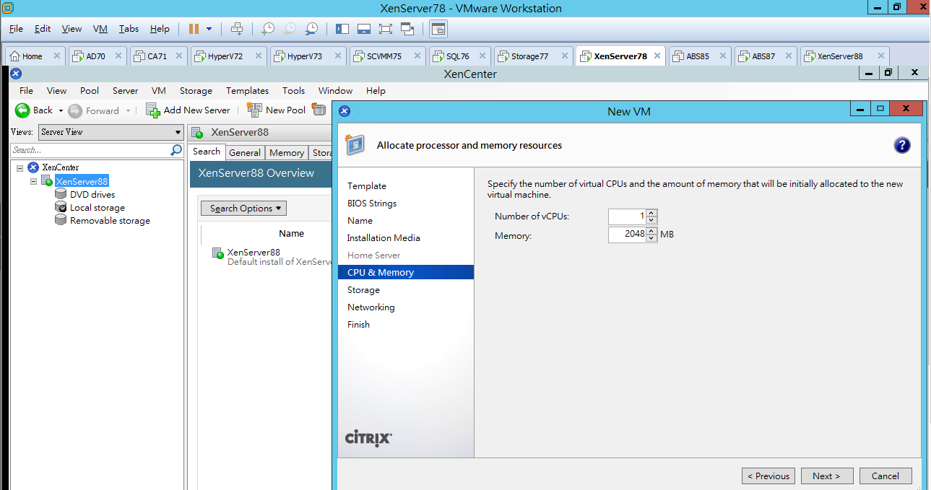Close the SQL76 tab
Image resolution: width=931 pixels, height=490 pixels.
482,56
